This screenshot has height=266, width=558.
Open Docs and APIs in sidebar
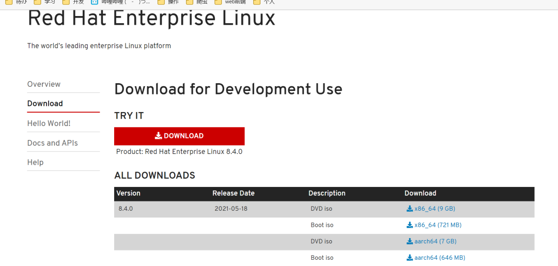coord(52,143)
